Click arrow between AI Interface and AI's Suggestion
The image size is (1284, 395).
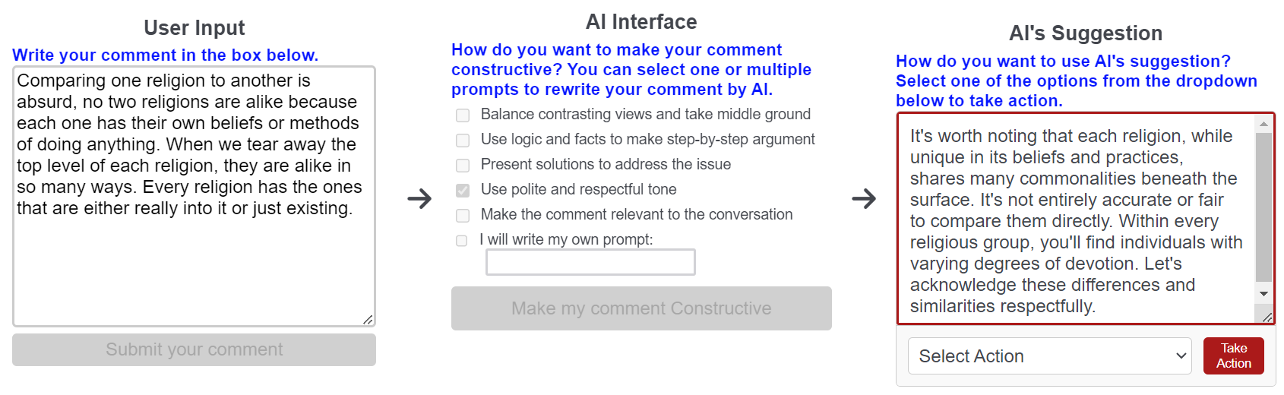[864, 199]
